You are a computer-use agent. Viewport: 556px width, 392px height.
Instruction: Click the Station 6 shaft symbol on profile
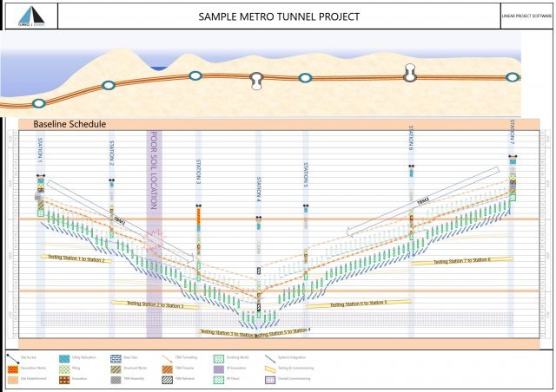(410, 73)
